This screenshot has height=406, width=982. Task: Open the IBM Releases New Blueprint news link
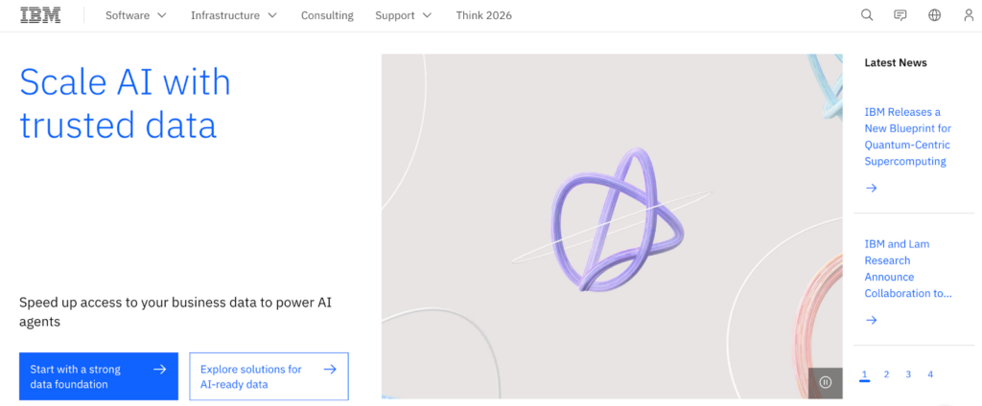coord(907,136)
